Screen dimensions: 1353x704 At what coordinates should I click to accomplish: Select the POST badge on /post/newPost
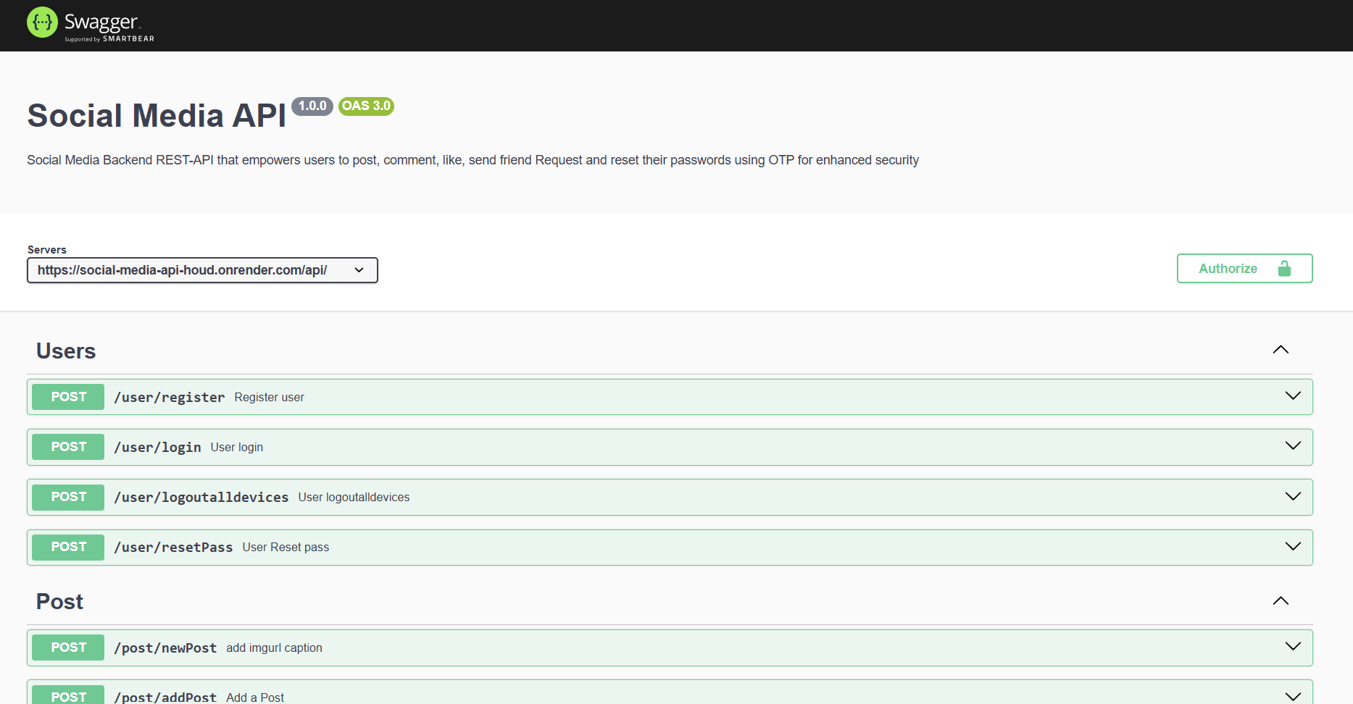[67, 647]
